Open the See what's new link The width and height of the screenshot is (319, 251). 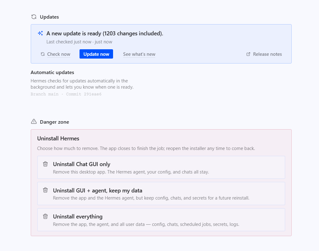coord(139,54)
